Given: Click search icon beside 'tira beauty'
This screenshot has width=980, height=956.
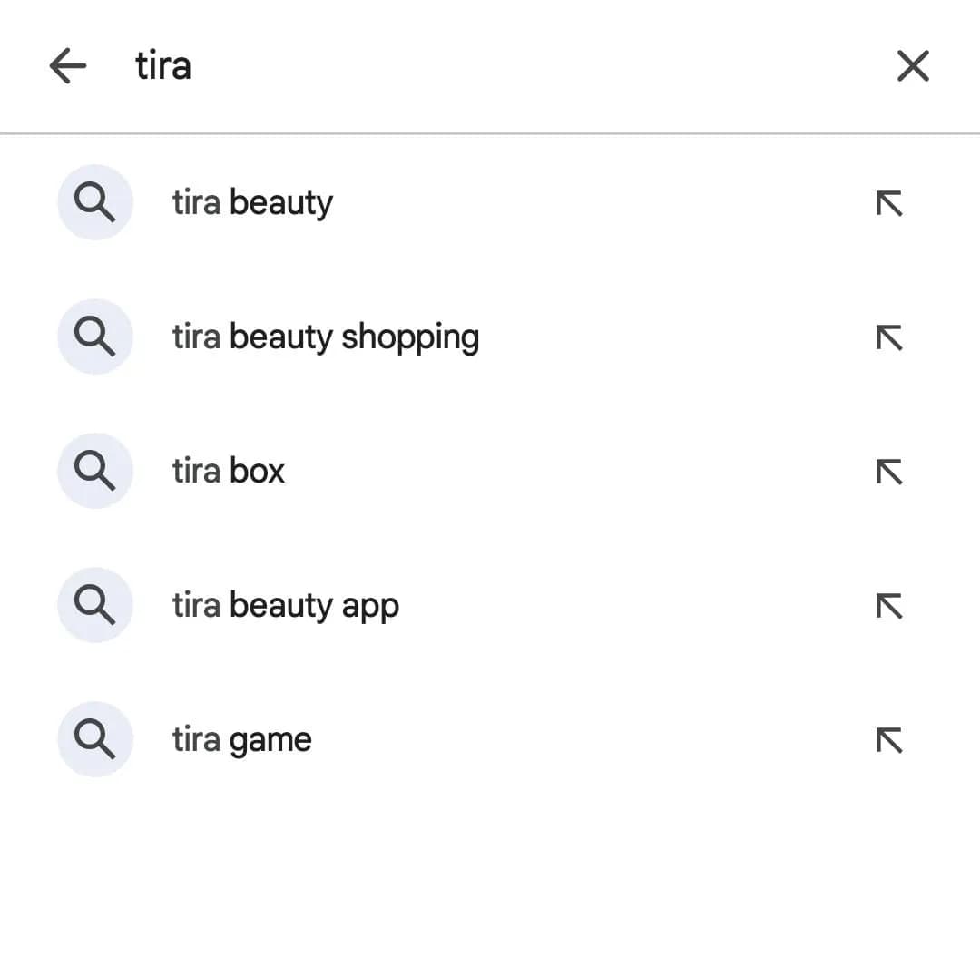Looking at the screenshot, I should tap(94, 202).
